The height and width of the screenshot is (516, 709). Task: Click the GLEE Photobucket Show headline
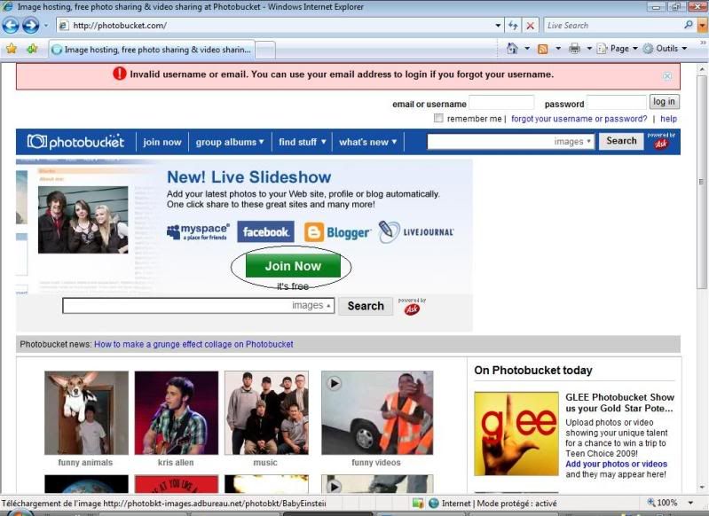coord(619,403)
